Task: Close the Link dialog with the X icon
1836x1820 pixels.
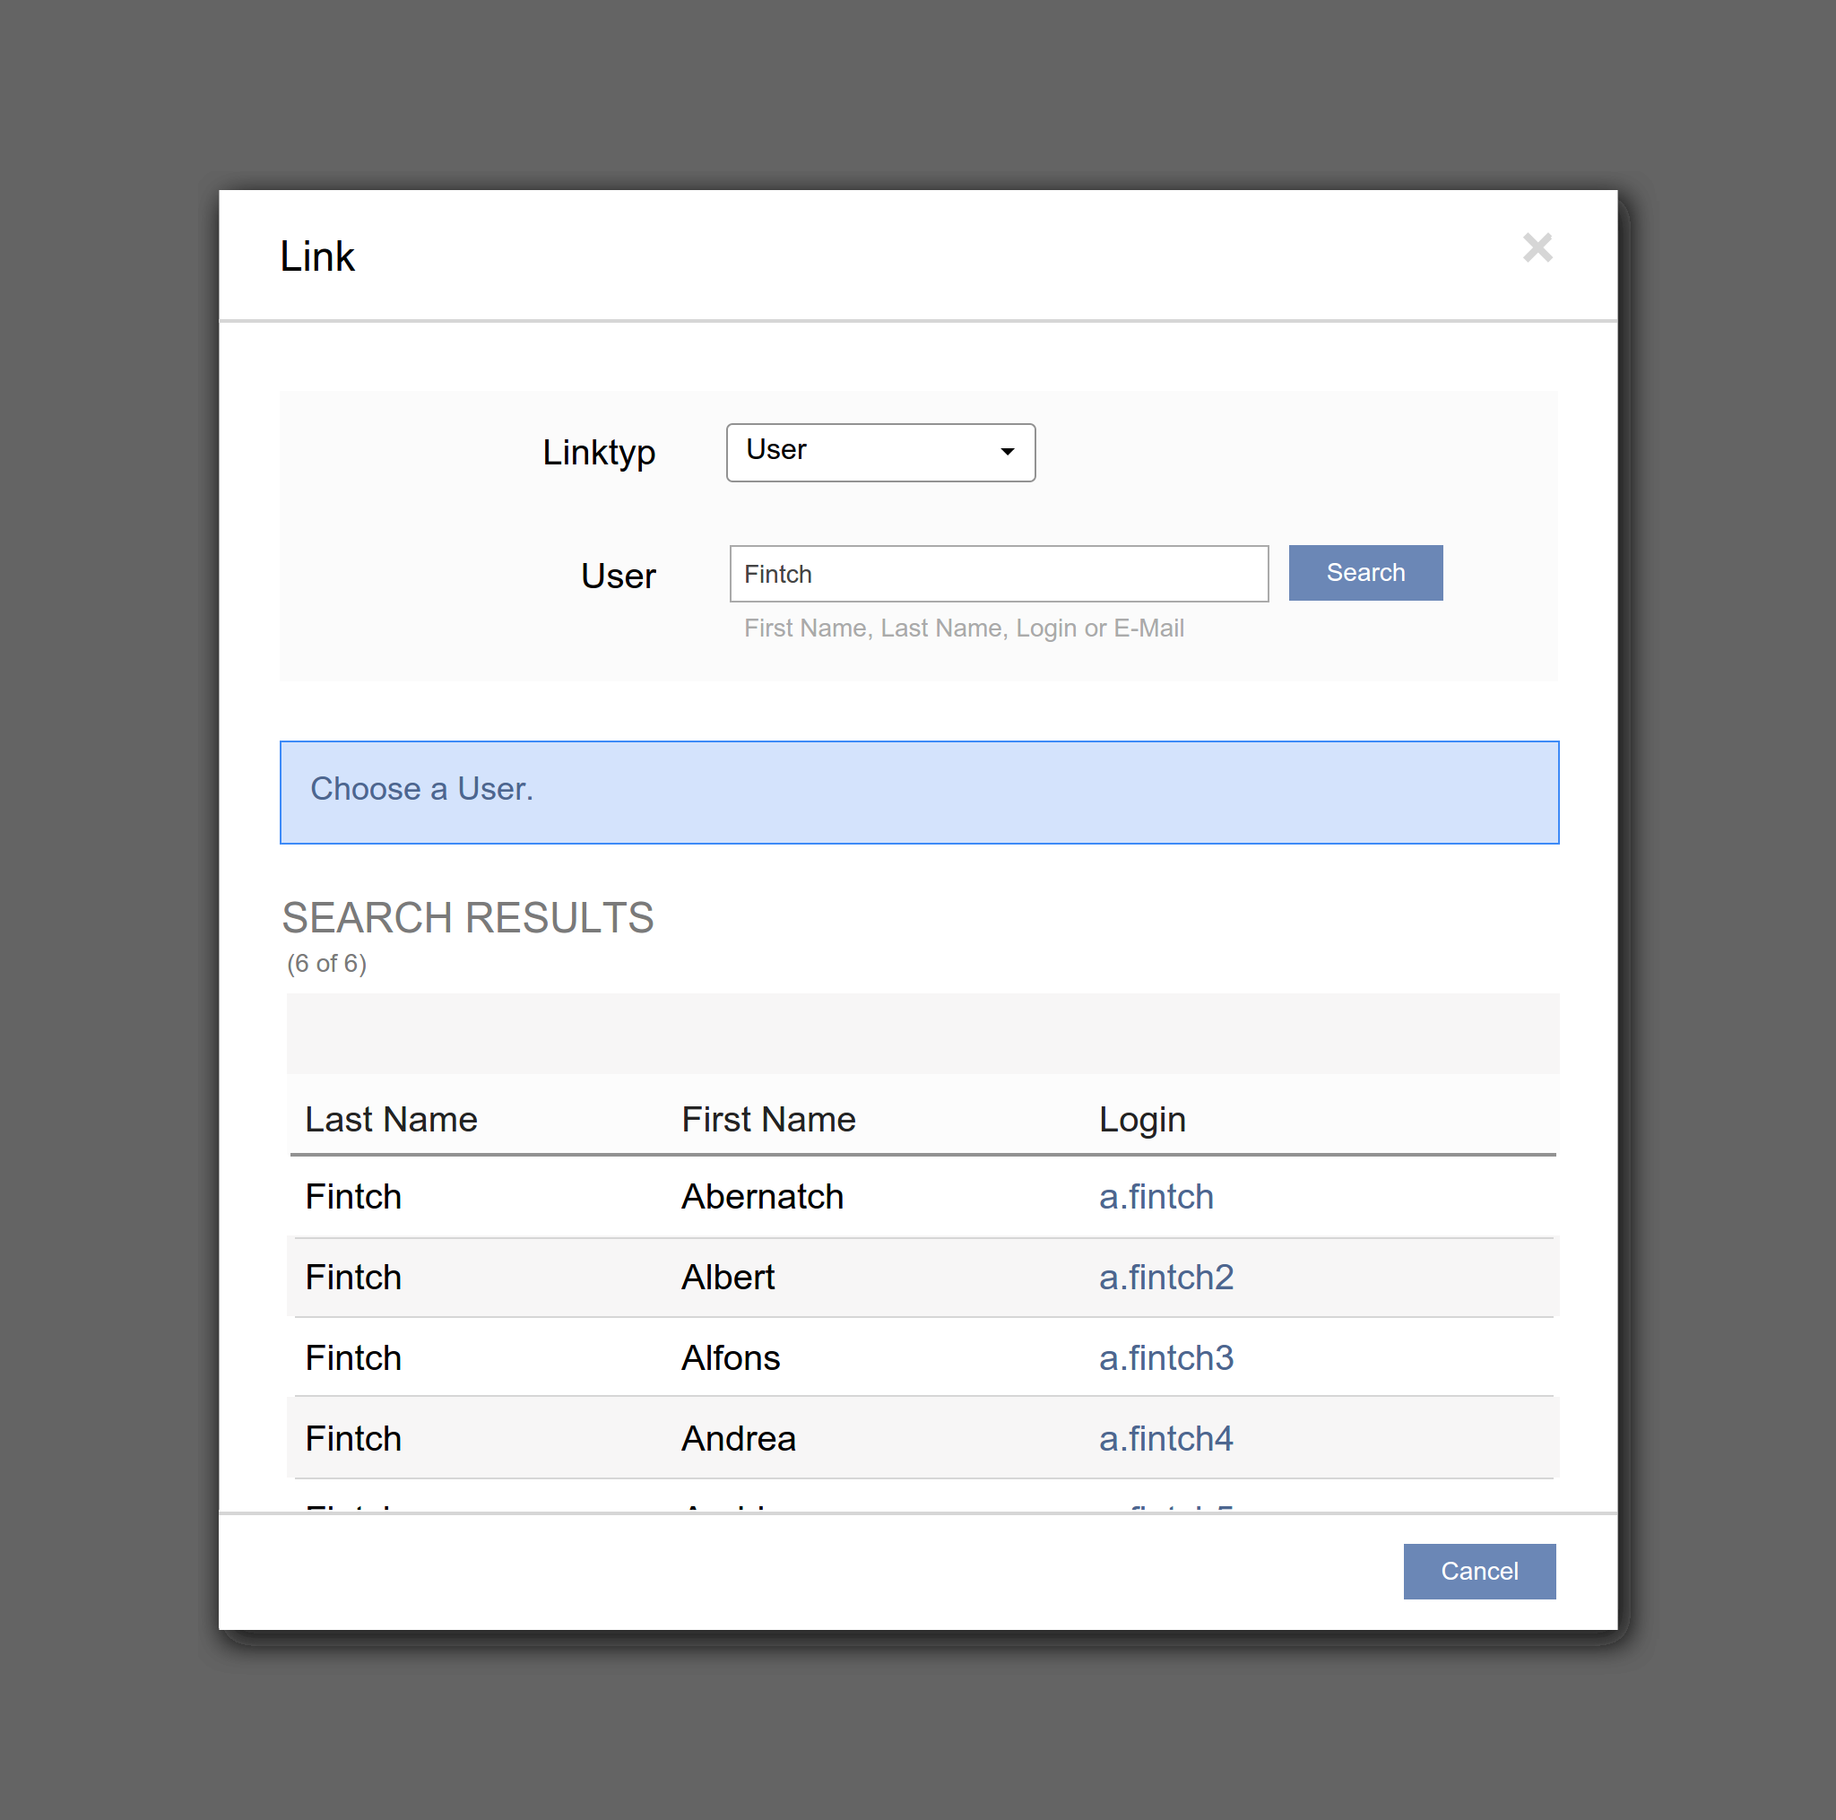Action: pyautogui.click(x=1537, y=248)
